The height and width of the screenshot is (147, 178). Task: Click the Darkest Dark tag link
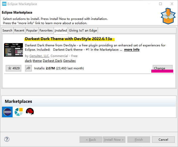point(53,61)
